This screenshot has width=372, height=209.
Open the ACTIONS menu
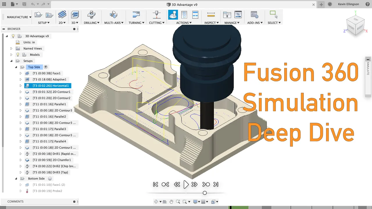184,23
